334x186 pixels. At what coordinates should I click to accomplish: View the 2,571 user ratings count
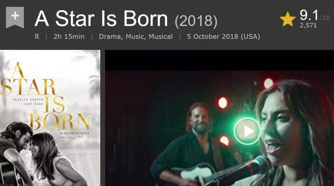(x=308, y=26)
